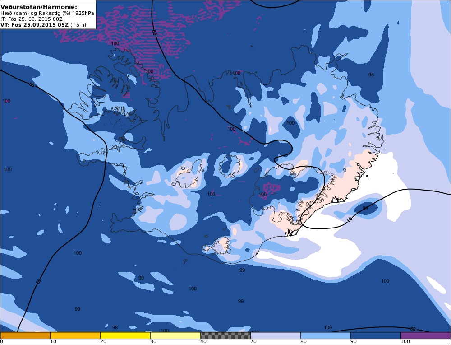Click the 95 humidity value northeast of Iceland
The width and height of the screenshot is (451, 345).
click(371, 75)
